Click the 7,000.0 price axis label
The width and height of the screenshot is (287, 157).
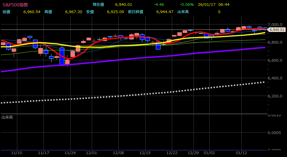pos(275,24)
